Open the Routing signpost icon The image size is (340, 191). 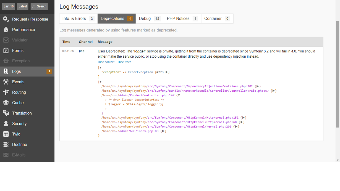tap(6, 92)
